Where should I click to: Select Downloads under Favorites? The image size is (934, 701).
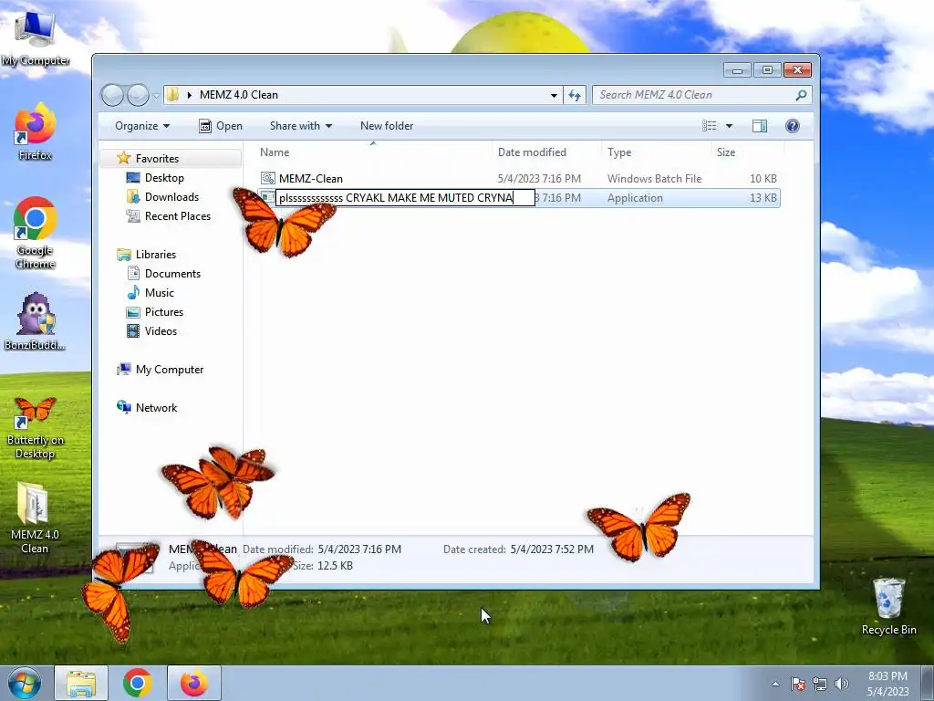[x=171, y=197]
